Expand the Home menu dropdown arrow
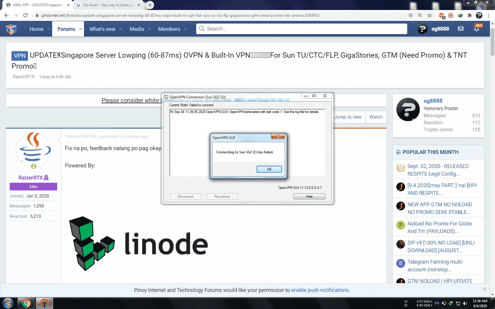 49,29
